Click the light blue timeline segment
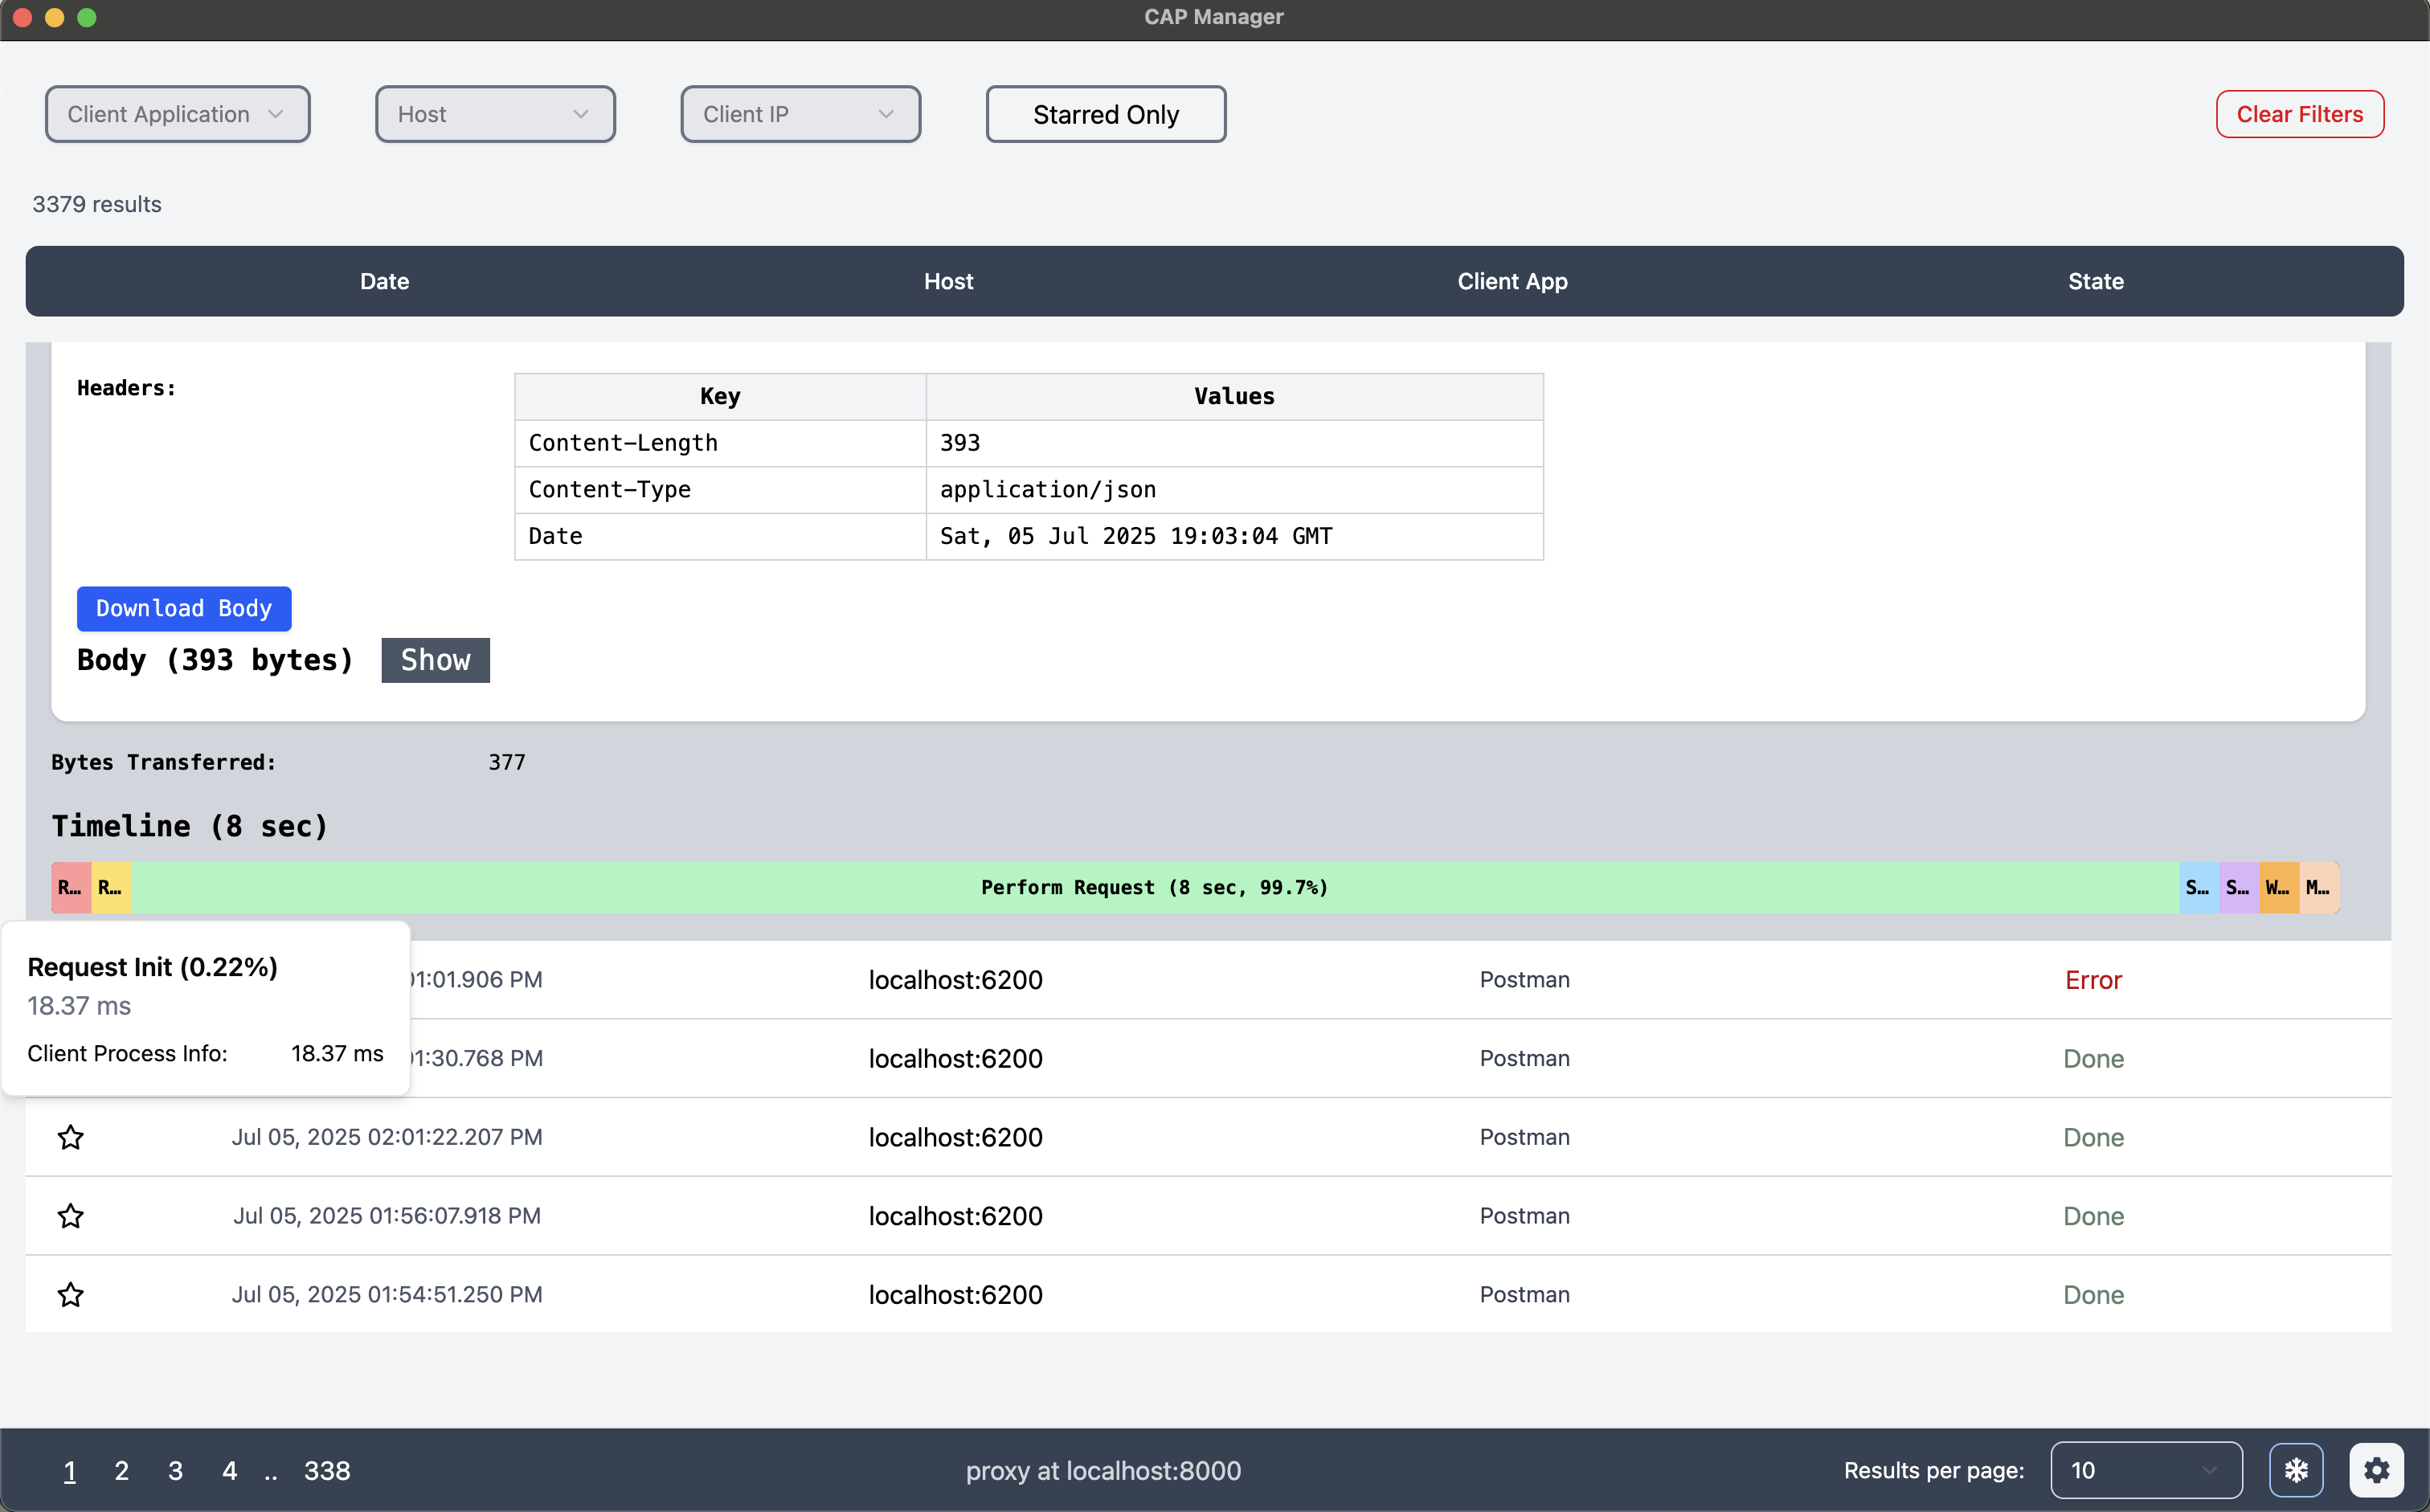The image size is (2430, 1512). pos(2199,887)
